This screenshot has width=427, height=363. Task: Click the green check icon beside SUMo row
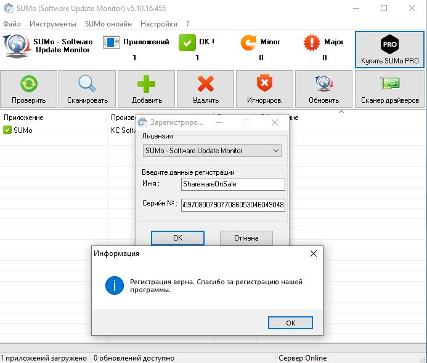7,130
